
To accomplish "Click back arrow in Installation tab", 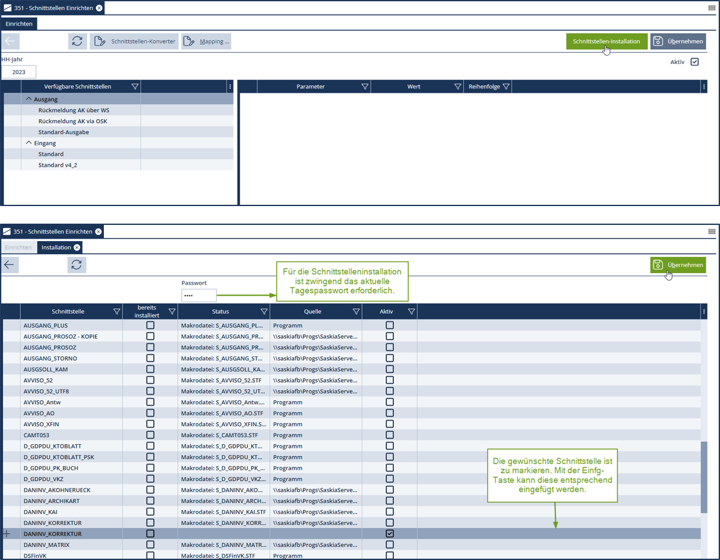I will [9, 265].
